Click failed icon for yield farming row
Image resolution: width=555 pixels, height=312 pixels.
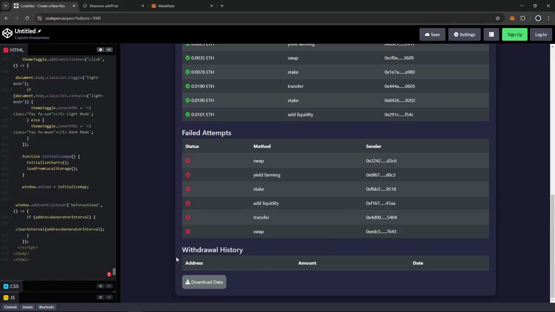pyautogui.click(x=188, y=175)
